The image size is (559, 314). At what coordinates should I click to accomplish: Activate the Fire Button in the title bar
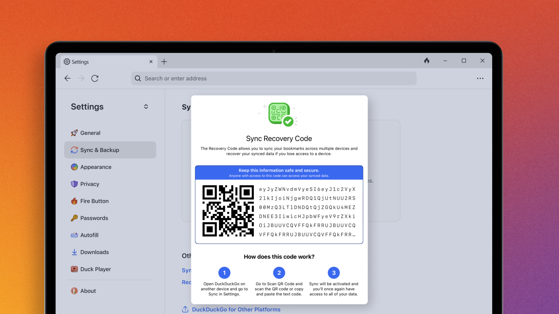click(x=426, y=60)
